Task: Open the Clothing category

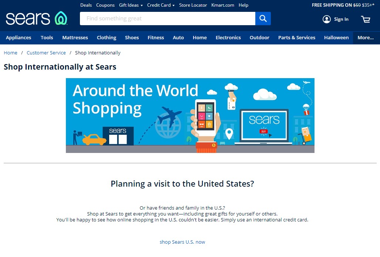Action: pos(107,37)
